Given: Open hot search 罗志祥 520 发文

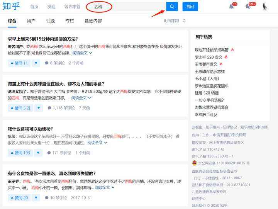Looking at the screenshot, I should [208, 57].
